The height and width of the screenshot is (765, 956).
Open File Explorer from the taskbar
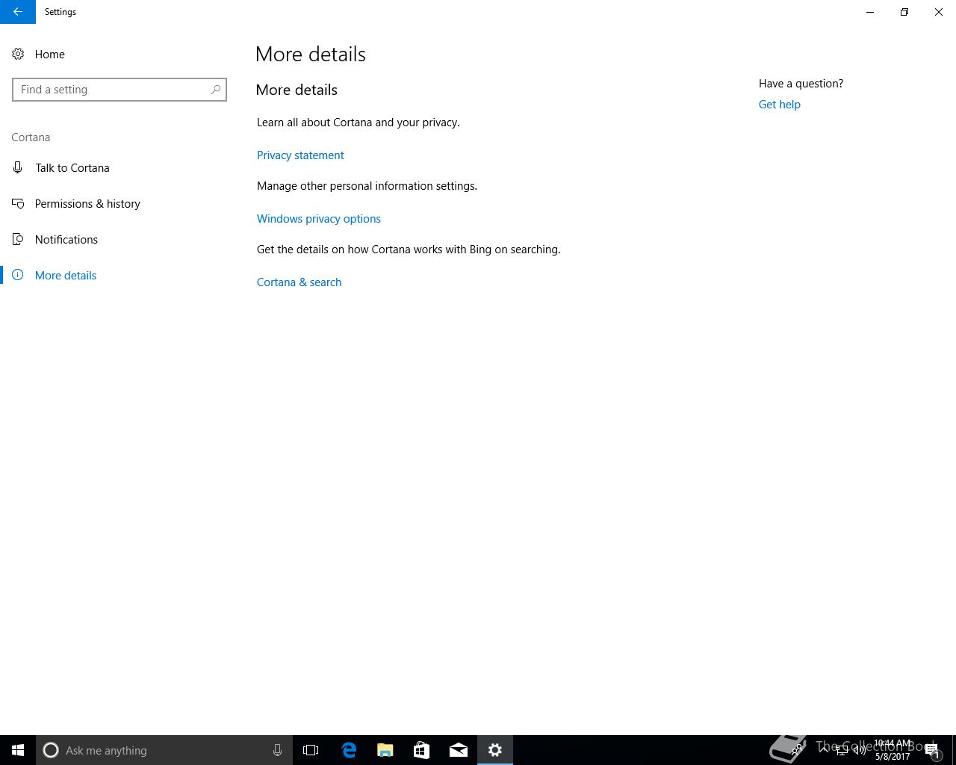tap(385, 750)
